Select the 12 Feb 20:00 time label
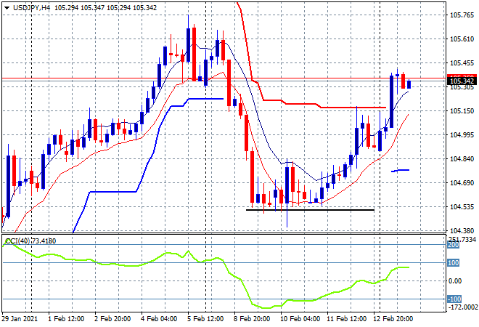Image resolution: width=479 pixels, height=327 pixels. point(393,319)
